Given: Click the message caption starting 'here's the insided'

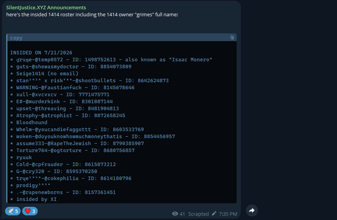Looking at the screenshot, I should (x=92, y=15).
